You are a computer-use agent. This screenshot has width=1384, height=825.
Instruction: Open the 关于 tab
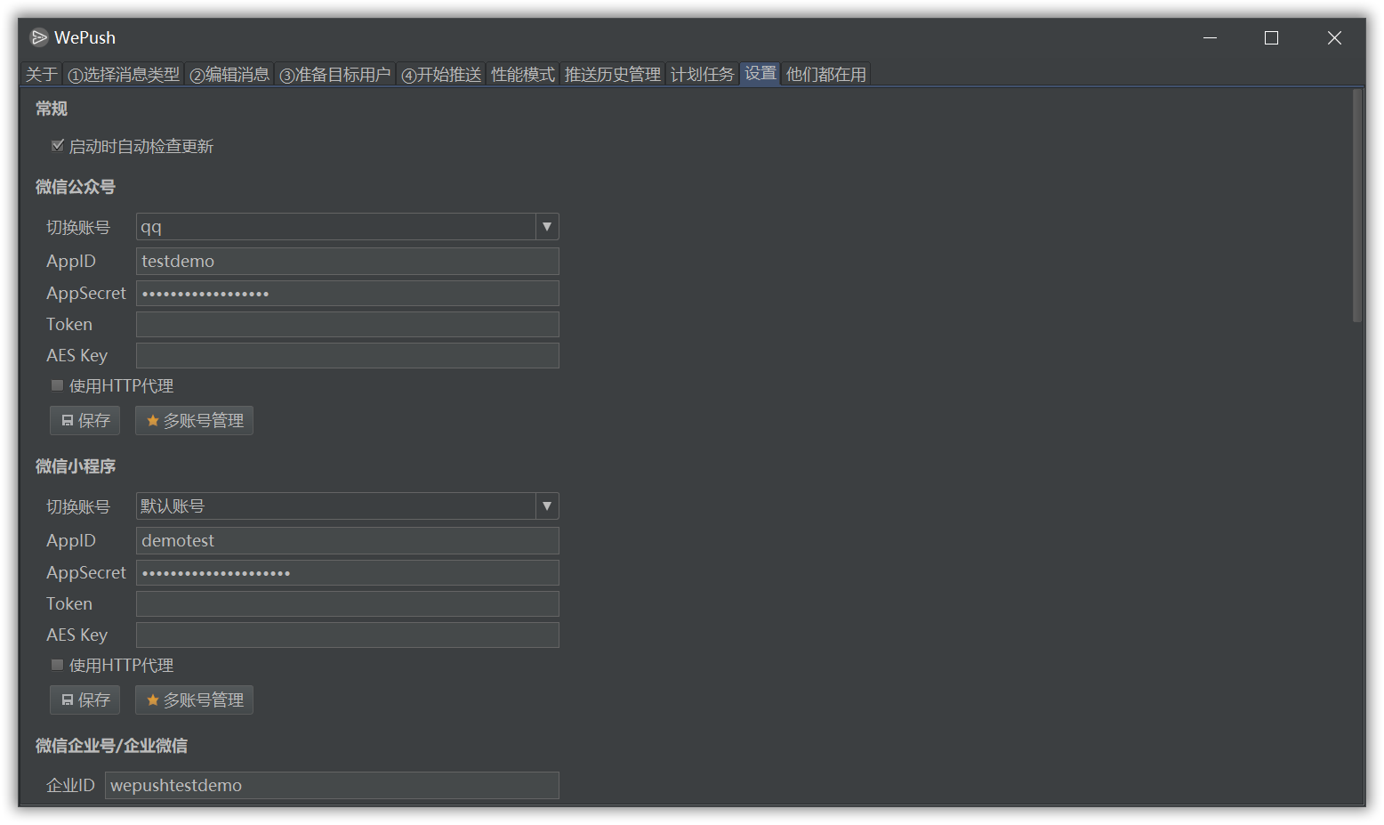[42, 75]
